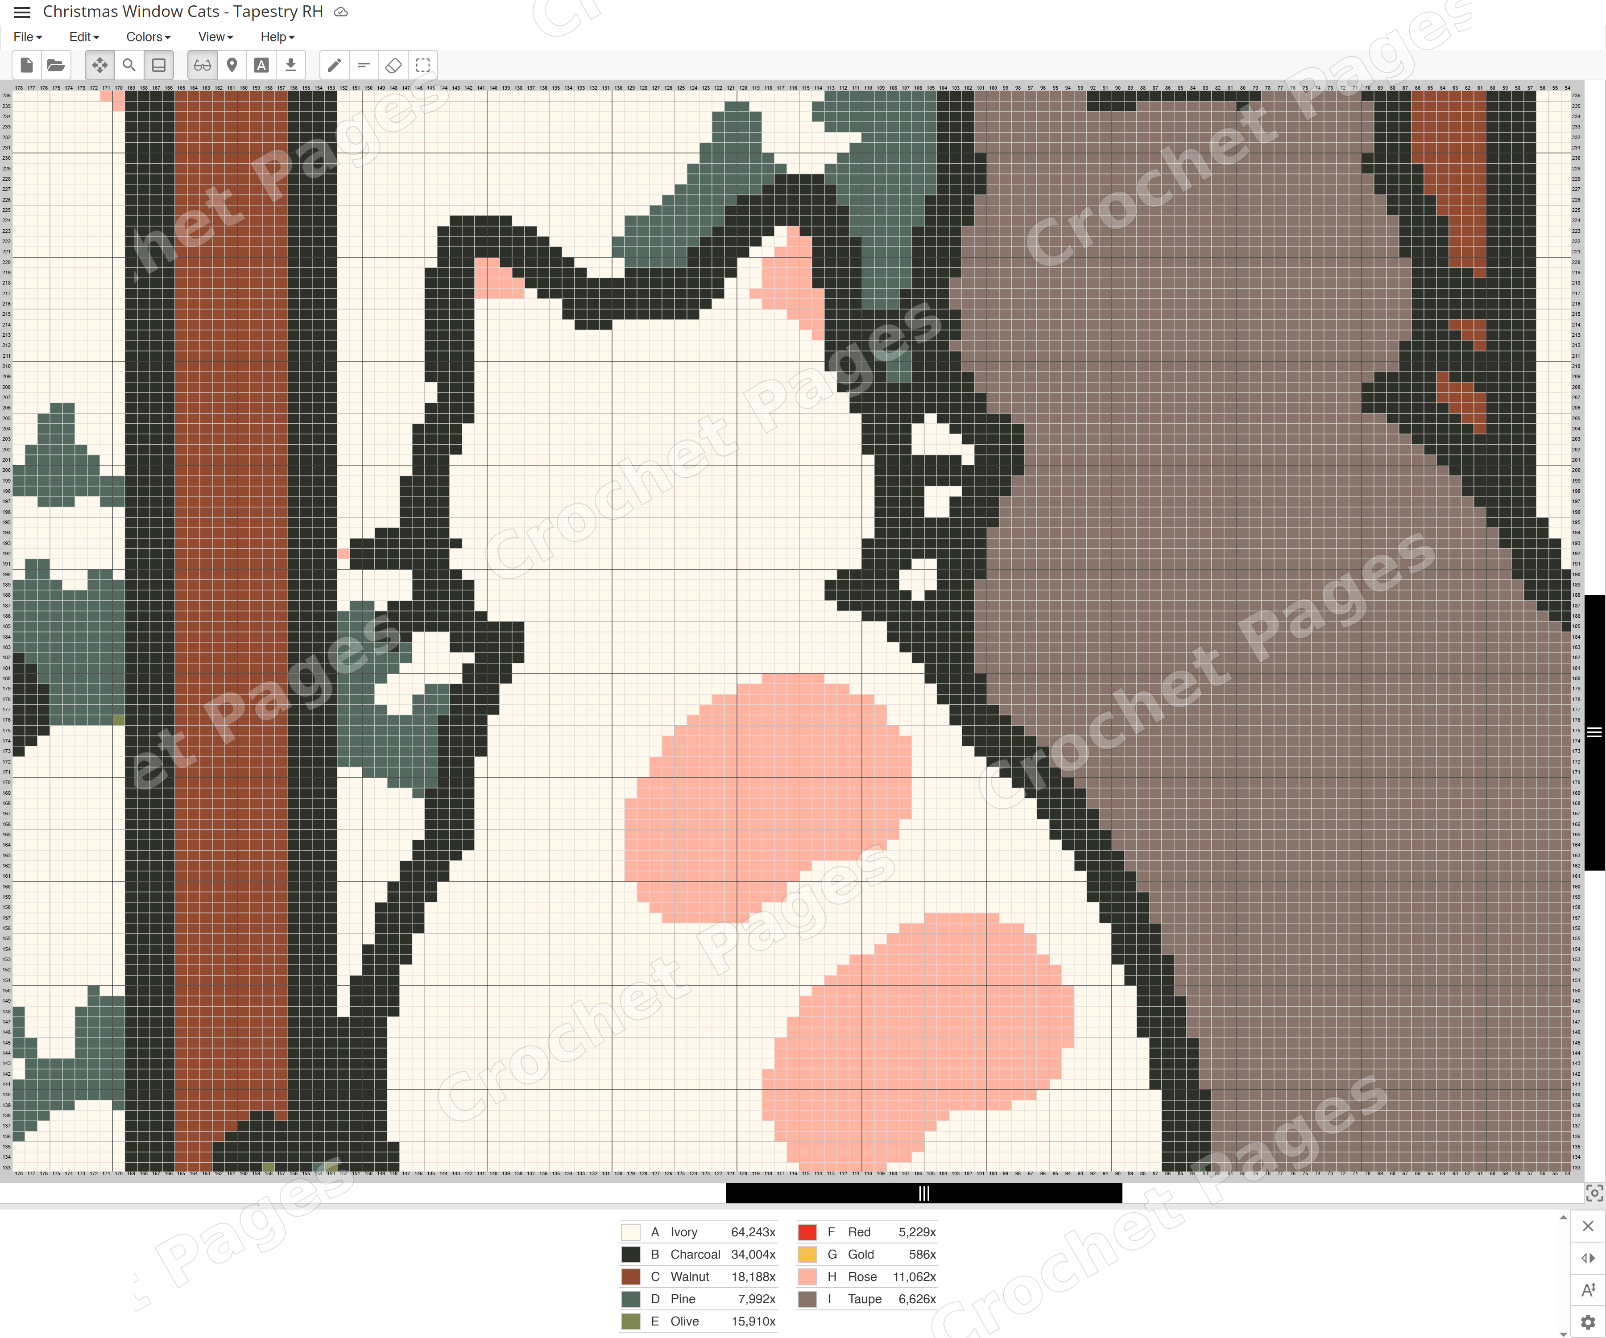Select the pan/move tool
This screenshot has width=1606, height=1338.
point(100,65)
